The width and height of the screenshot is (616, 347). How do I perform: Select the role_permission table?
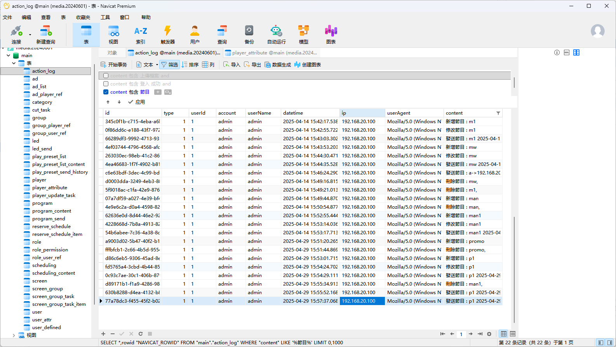coord(50,250)
